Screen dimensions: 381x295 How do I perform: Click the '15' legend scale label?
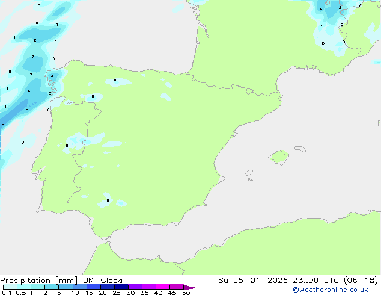(x=89, y=293)
